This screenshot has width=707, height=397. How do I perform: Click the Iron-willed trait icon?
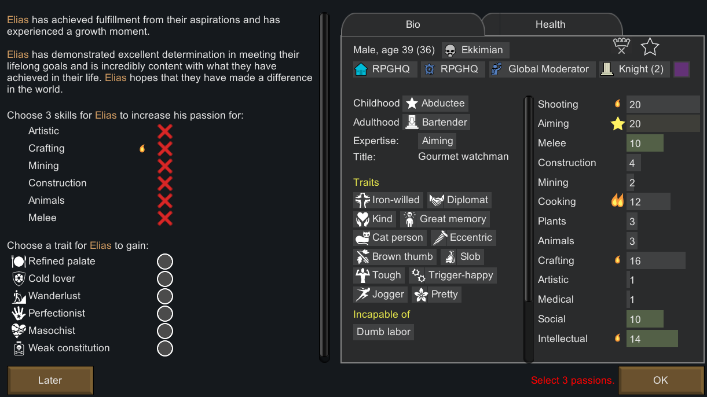(362, 200)
